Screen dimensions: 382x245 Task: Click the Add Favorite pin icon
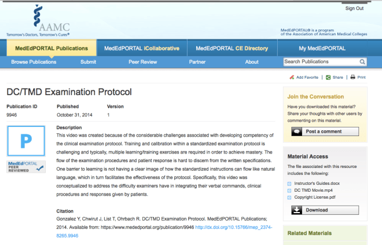[x=291, y=77]
